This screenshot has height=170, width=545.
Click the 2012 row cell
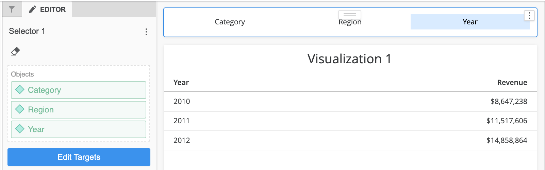(182, 141)
